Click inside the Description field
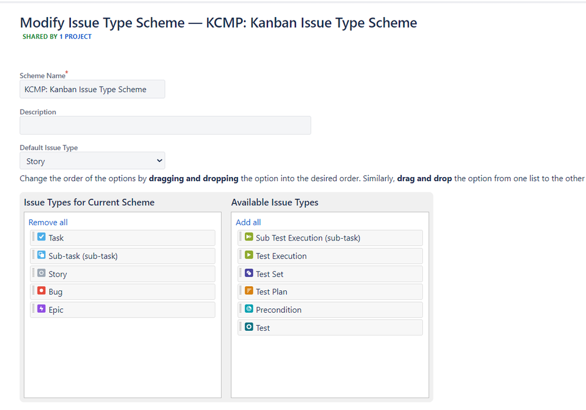The height and width of the screenshot is (410, 586). click(165, 125)
